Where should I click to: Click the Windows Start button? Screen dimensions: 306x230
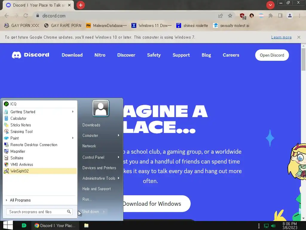pos(8,226)
